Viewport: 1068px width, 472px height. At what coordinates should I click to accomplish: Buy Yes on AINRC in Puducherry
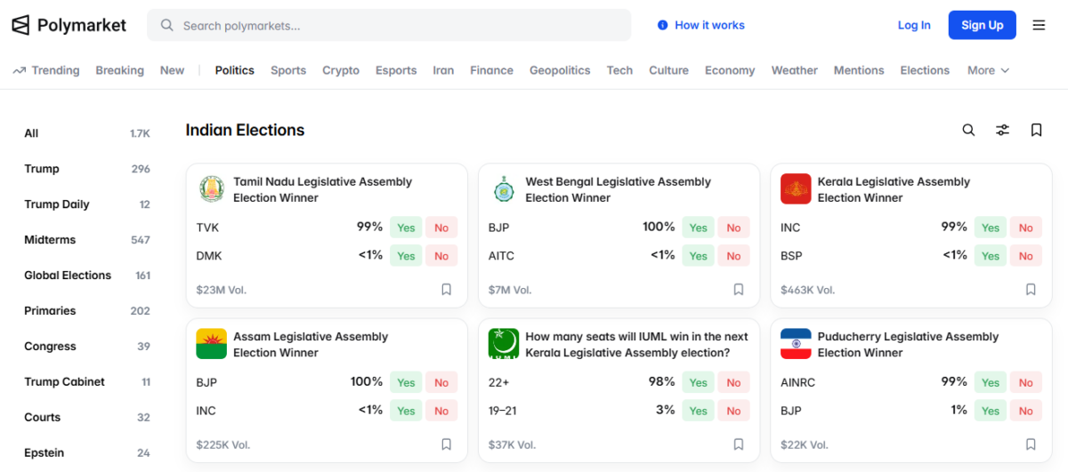point(990,382)
